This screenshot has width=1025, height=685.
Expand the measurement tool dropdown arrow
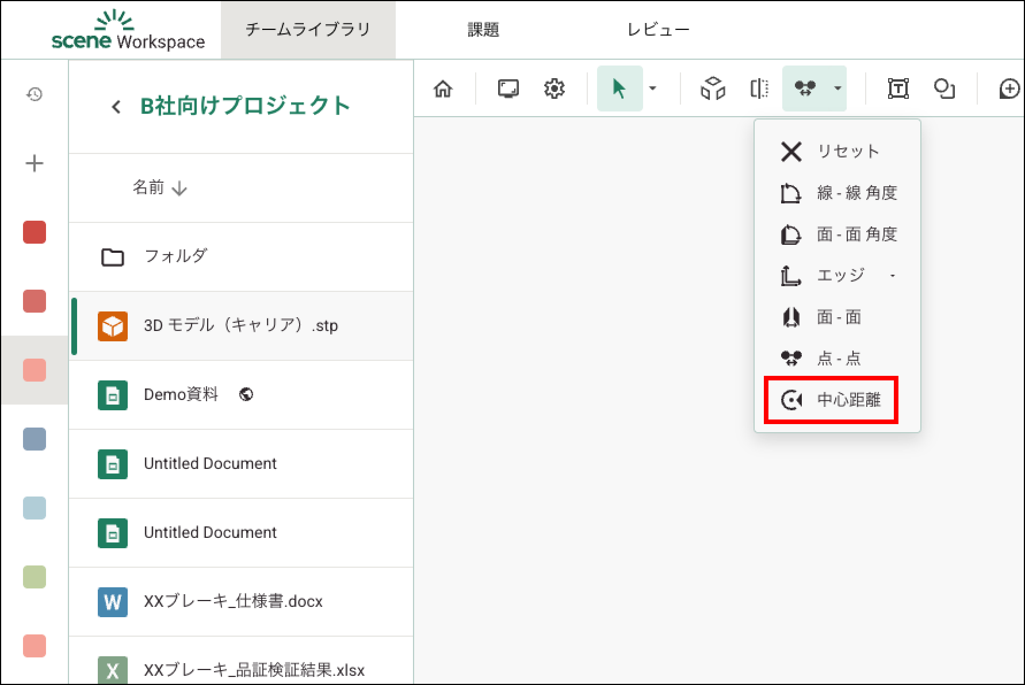coord(837,88)
